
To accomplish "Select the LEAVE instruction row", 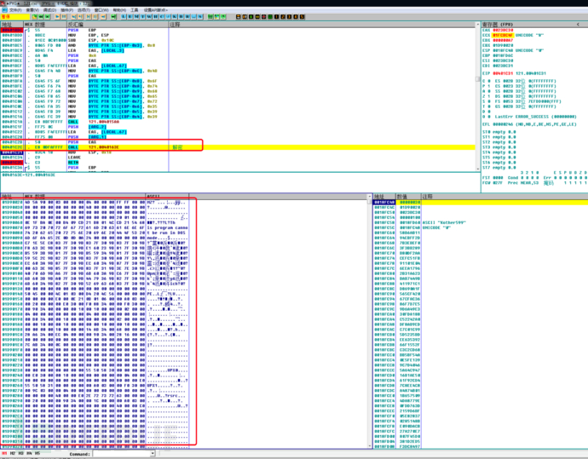I will coord(238,158).
